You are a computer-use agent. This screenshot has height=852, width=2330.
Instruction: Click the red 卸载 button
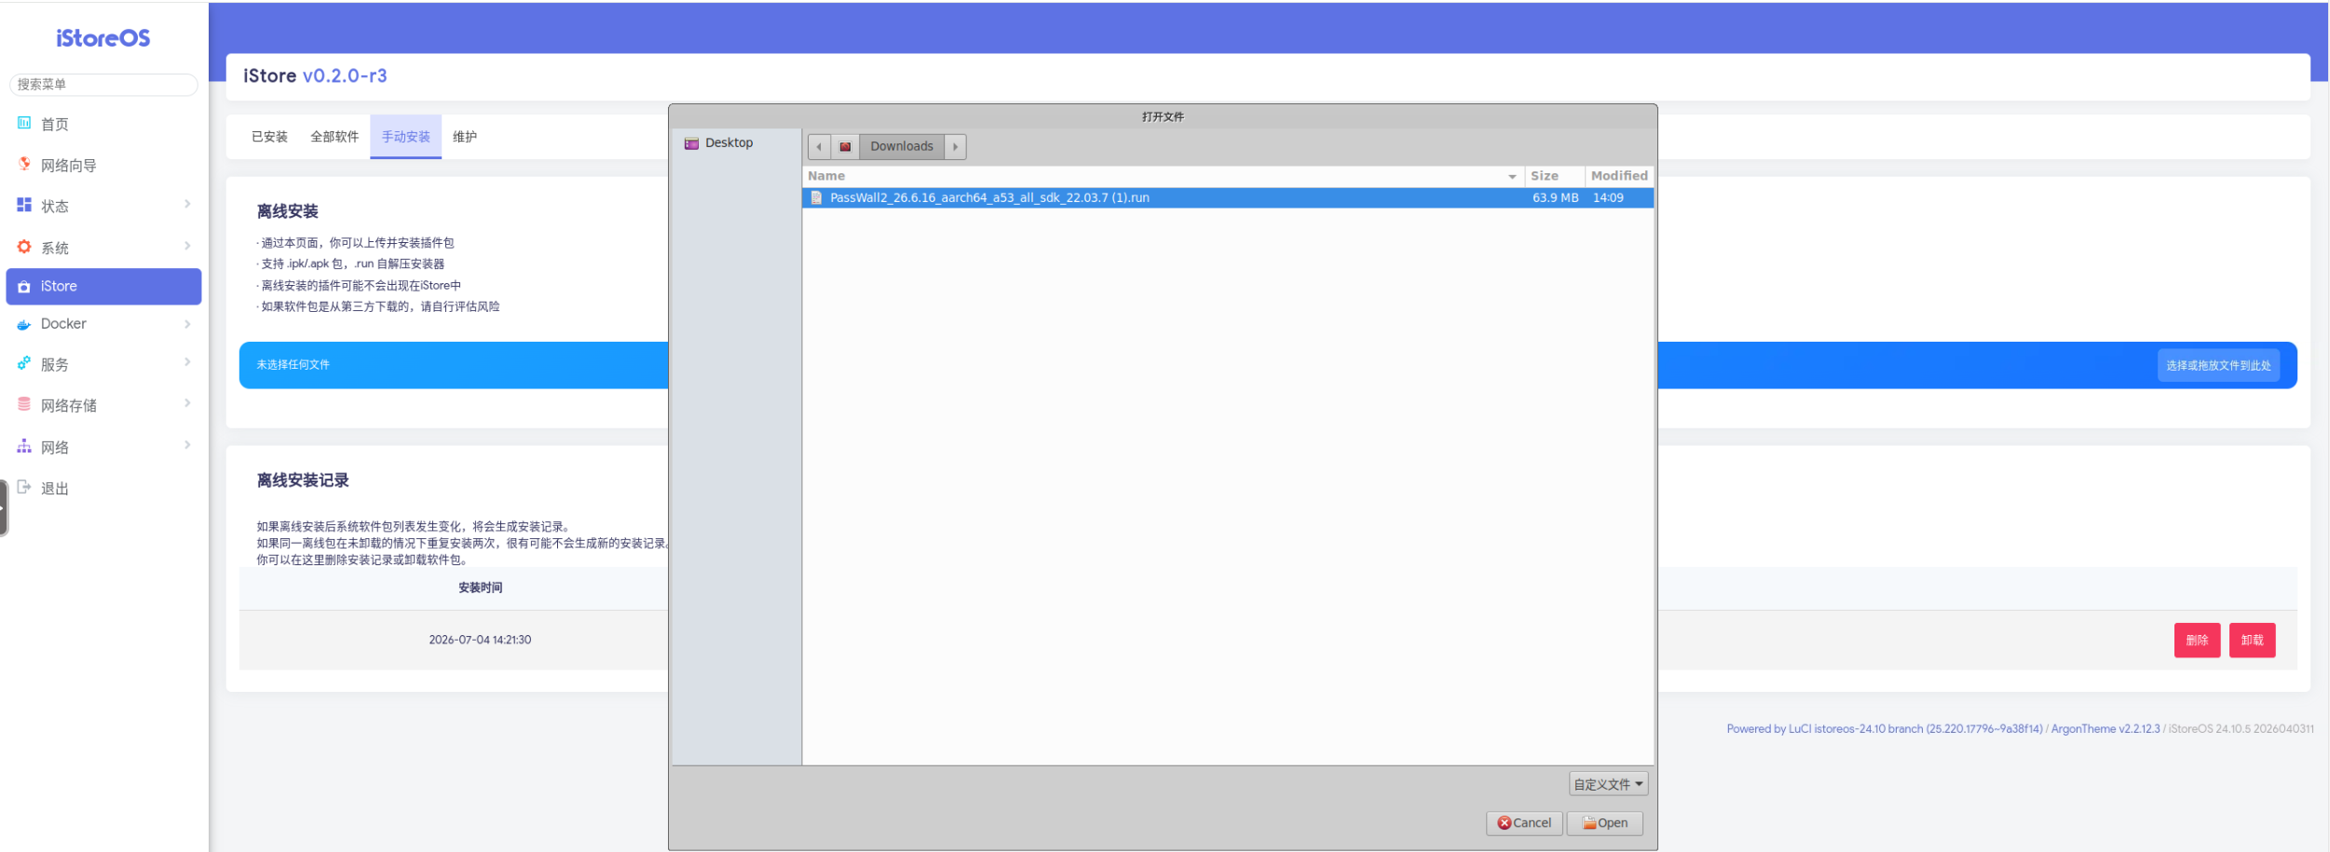tap(2252, 641)
